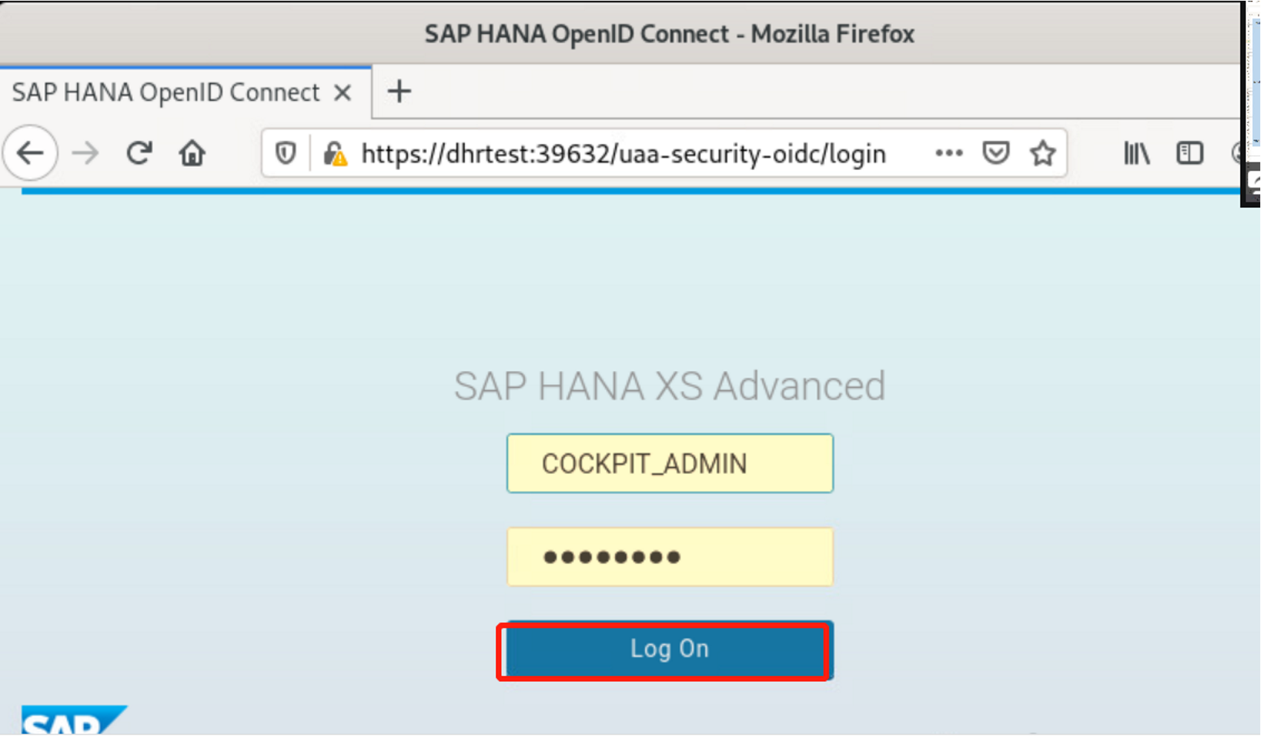Click the Mozilla Firefox window title bar
The height and width of the screenshot is (739, 1261).
pyautogui.click(x=668, y=33)
